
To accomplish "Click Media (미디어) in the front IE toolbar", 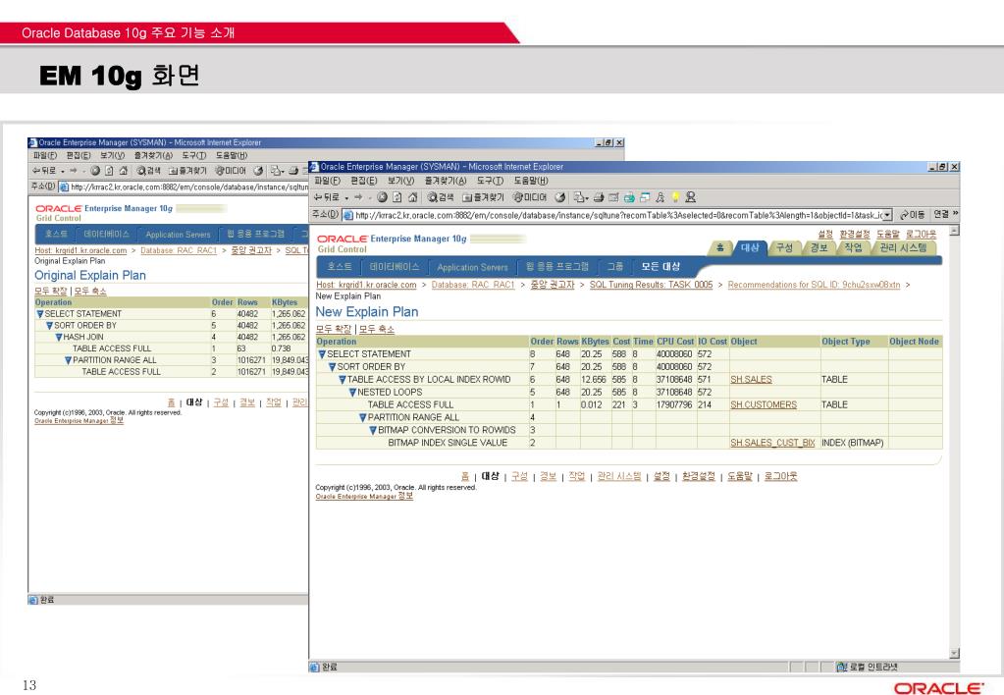I will (530, 197).
